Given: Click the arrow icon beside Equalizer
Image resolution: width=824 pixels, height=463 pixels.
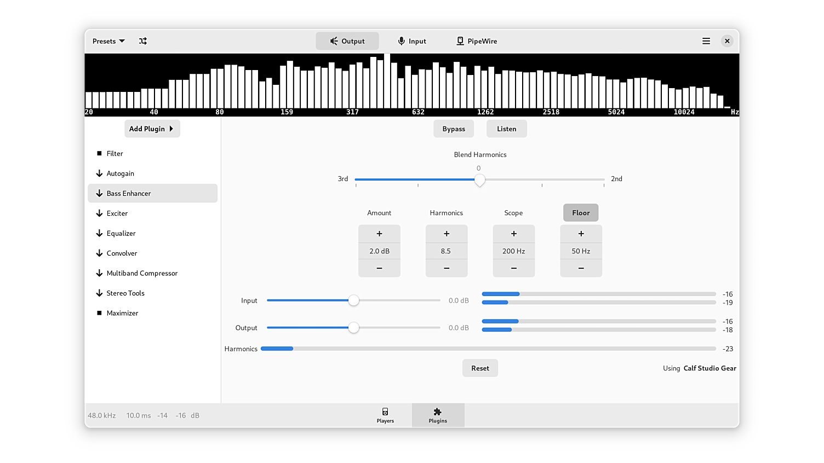Looking at the screenshot, I should pyautogui.click(x=99, y=233).
